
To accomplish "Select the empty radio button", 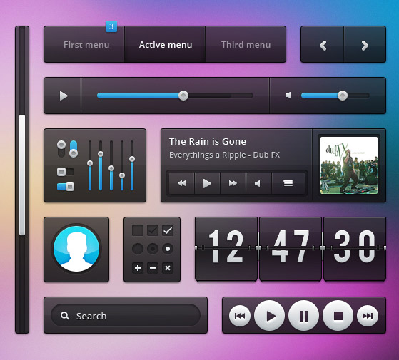I will click(138, 249).
